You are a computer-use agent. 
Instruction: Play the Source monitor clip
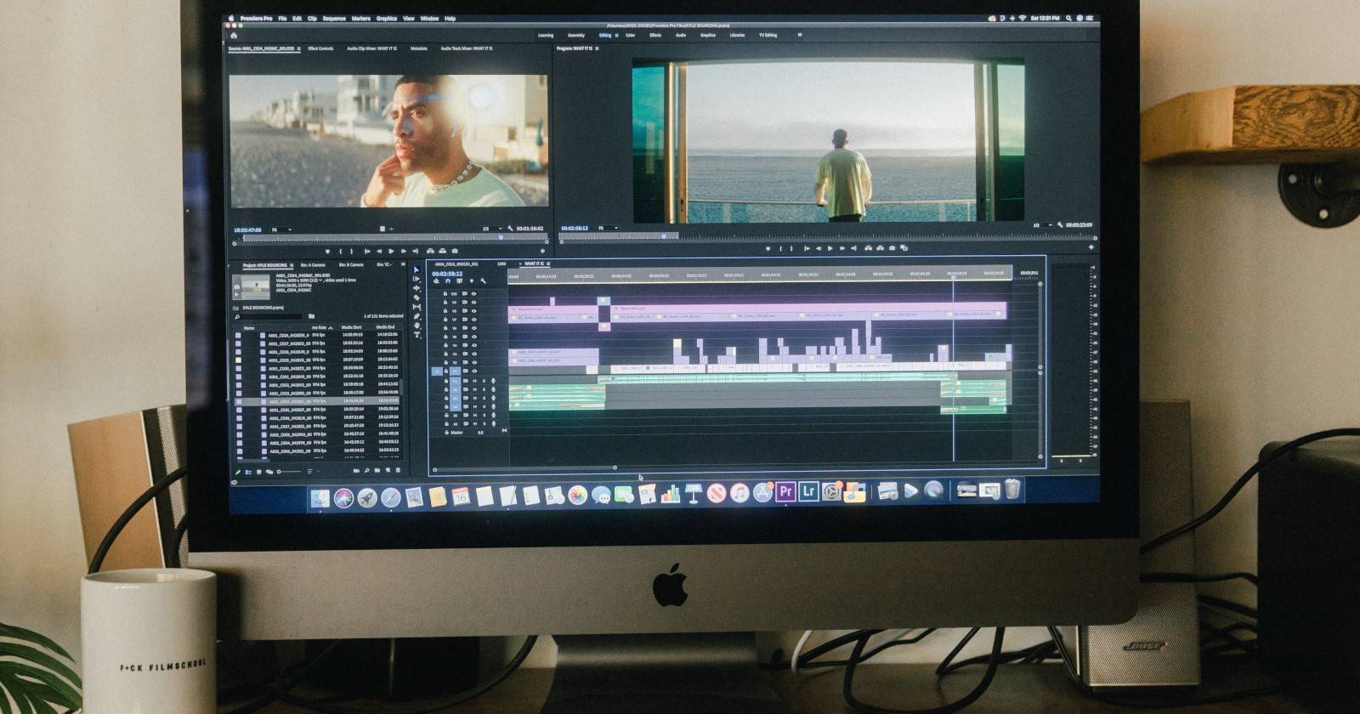coord(391,252)
